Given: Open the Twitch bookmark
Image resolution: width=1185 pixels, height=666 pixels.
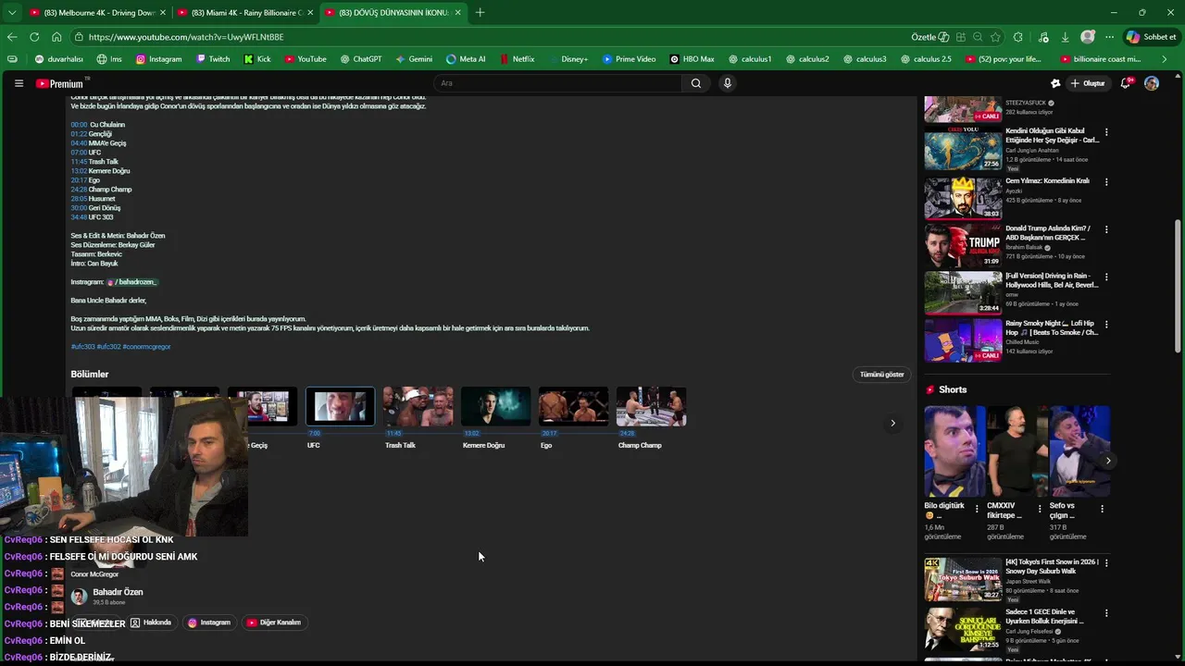Looking at the screenshot, I should pyautogui.click(x=213, y=59).
